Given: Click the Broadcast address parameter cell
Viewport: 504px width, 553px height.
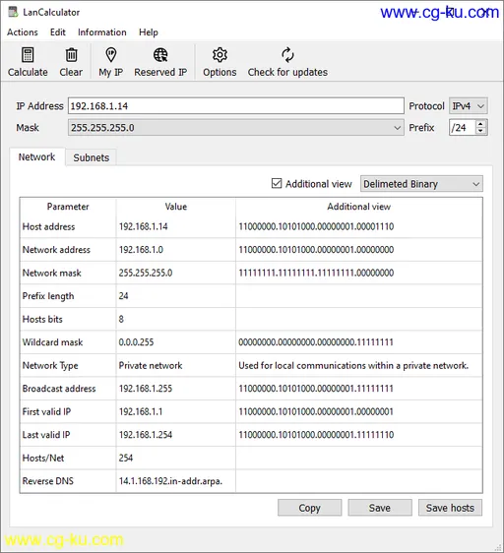Looking at the screenshot, I should pos(68,389).
